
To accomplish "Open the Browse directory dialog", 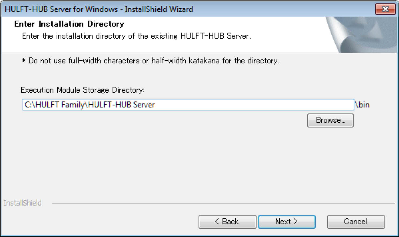I will click(330, 120).
